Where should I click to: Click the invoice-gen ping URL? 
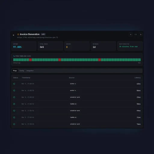coord(36,37)
